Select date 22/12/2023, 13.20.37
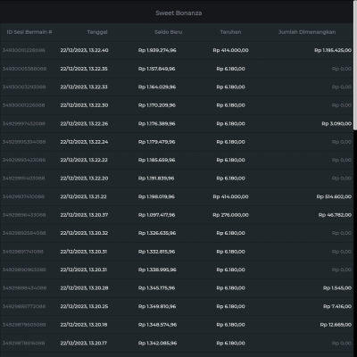The image size is (357, 357). click(x=84, y=215)
